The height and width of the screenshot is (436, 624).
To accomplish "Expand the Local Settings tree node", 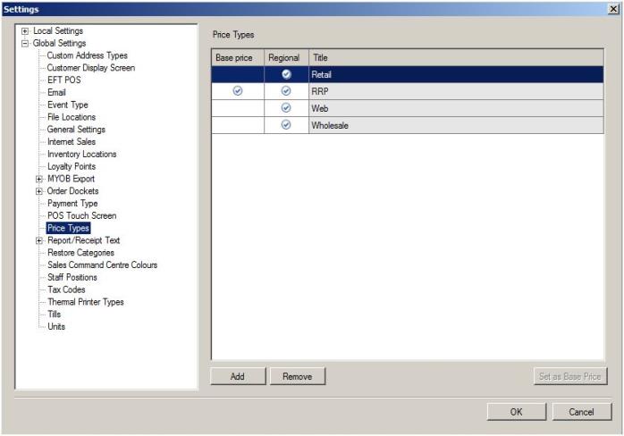I will 25,31.
